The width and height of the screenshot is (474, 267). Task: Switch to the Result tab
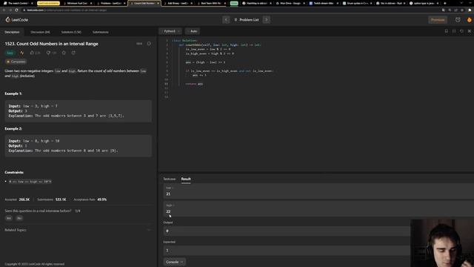186,179
